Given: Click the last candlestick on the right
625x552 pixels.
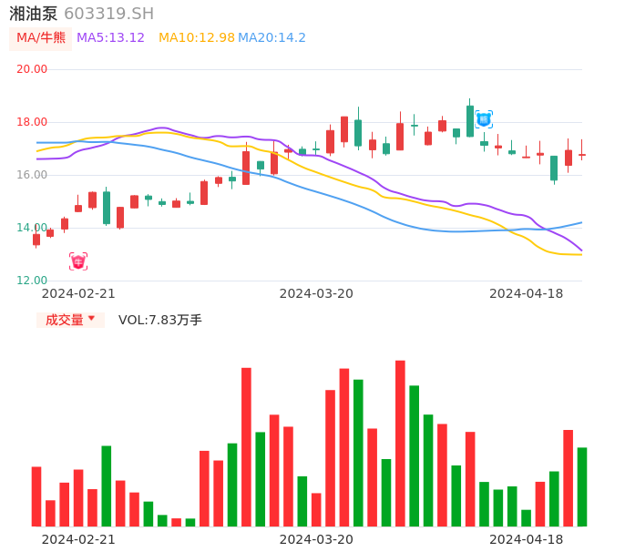Looking at the screenshot, I should tap(581, 155).
